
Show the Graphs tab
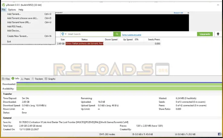coord(50,79)
